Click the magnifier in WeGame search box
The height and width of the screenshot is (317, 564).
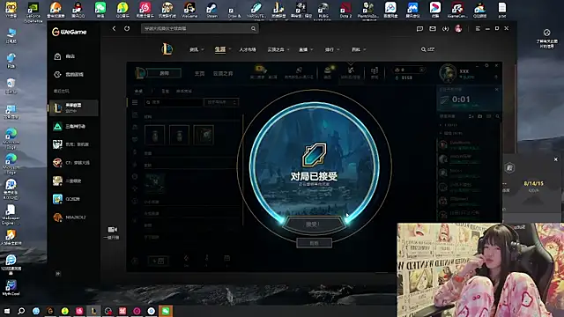coord(253,28)
